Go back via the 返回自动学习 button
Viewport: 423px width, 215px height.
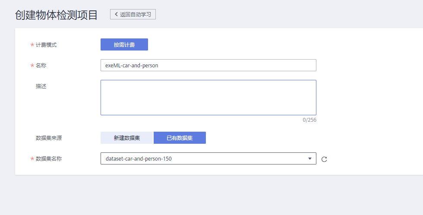[x=133, y=14]
